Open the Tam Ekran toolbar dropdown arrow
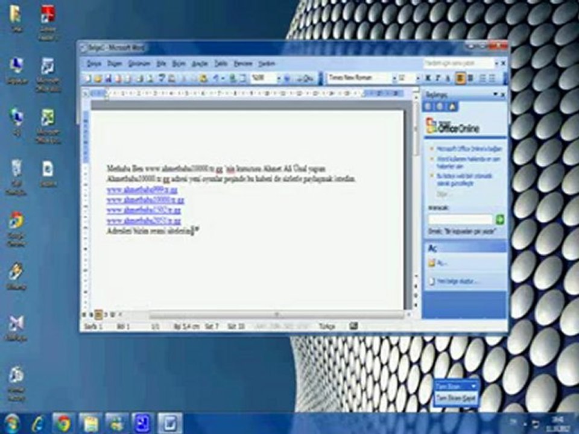Image resolution: width=579 pixels, height=434 pixels. 473,386
